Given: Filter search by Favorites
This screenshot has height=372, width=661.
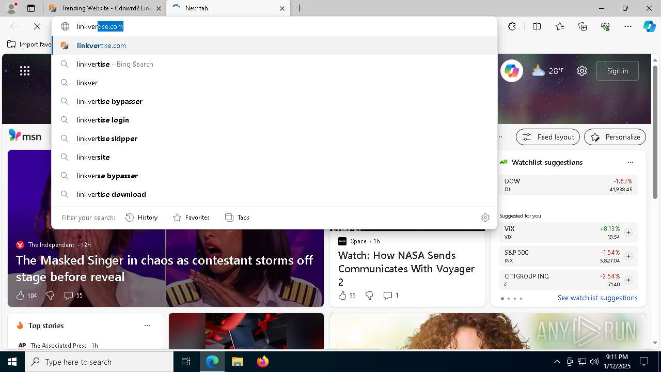Looking at the screenshot, I should (191, 218).
